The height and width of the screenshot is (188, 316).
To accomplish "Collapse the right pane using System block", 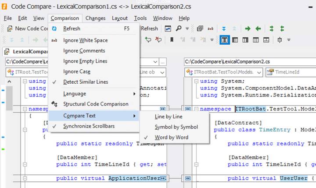I will pyautogui.click(x=196, y=82).
